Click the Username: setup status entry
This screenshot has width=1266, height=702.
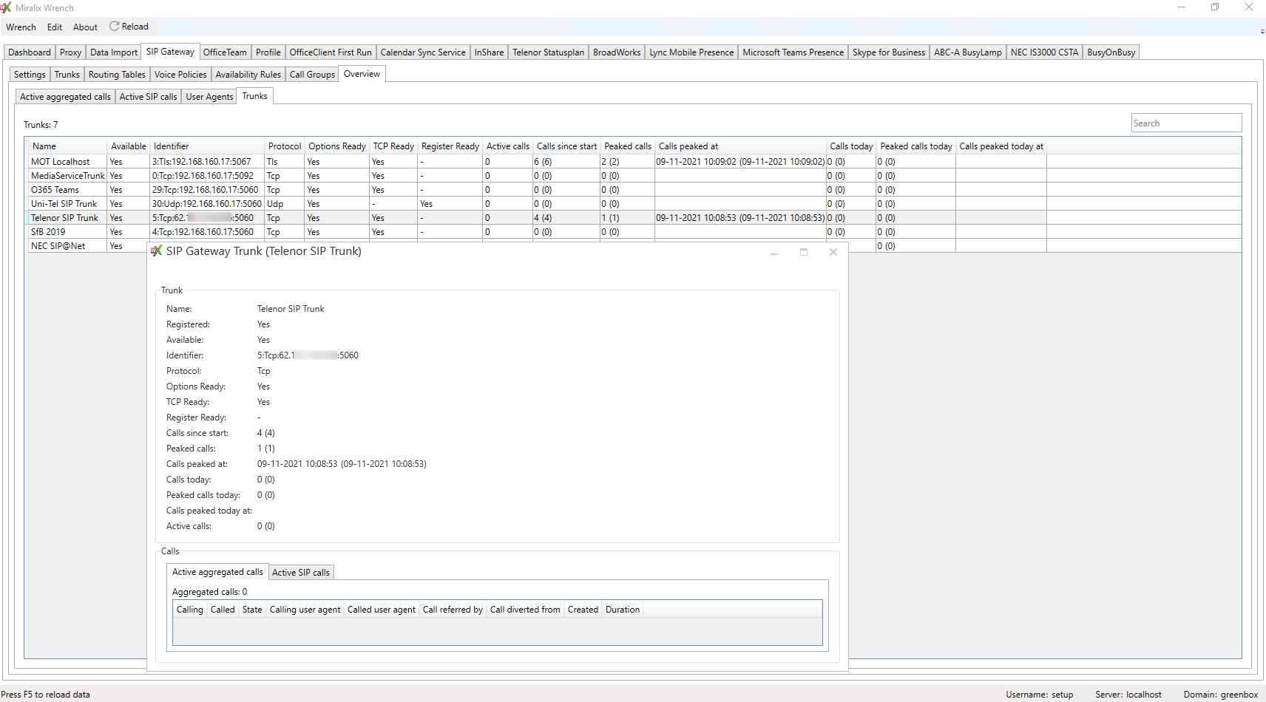point(1039,695)
